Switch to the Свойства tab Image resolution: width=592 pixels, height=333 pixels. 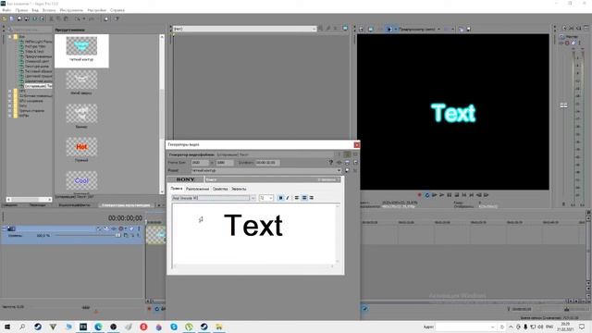coord(220,189)
